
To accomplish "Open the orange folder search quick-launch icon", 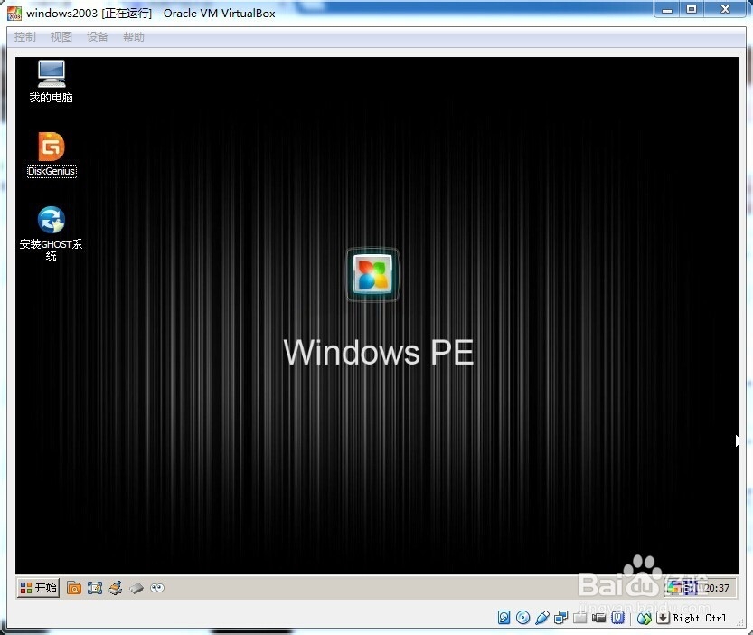I will (74, 588).
